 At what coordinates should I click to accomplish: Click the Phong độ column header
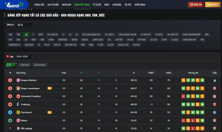point(193,73)
